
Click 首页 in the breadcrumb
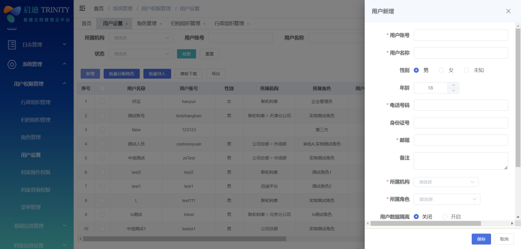tap(99, 8)
